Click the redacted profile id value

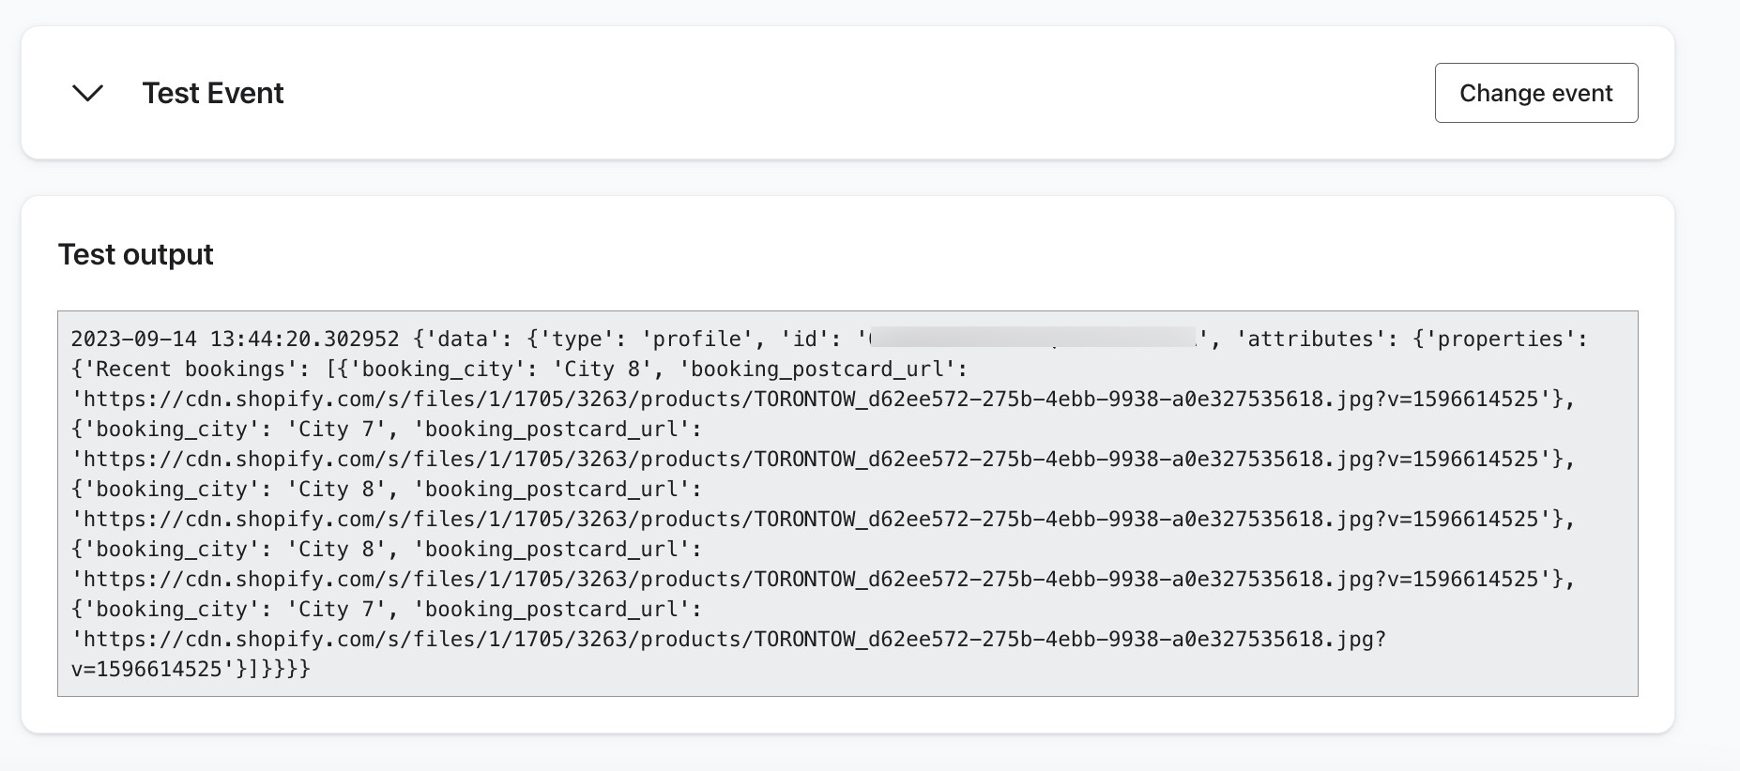click(1032, 339)
